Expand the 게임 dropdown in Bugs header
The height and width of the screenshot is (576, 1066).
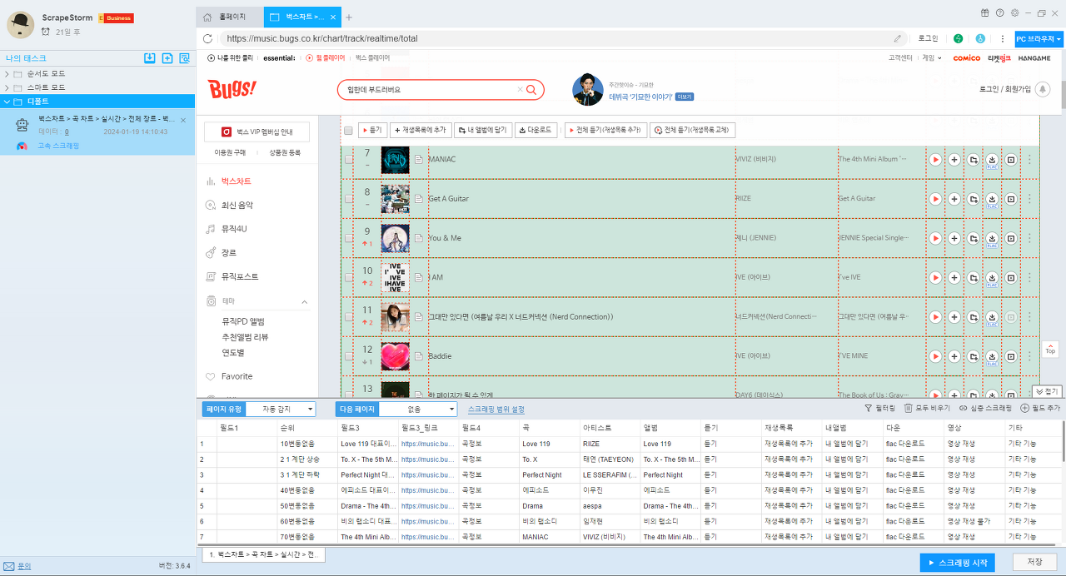[x=932, y=58]
